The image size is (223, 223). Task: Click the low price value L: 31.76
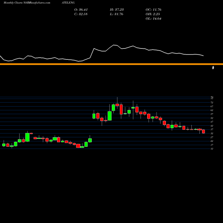click(x=117, y=14)
